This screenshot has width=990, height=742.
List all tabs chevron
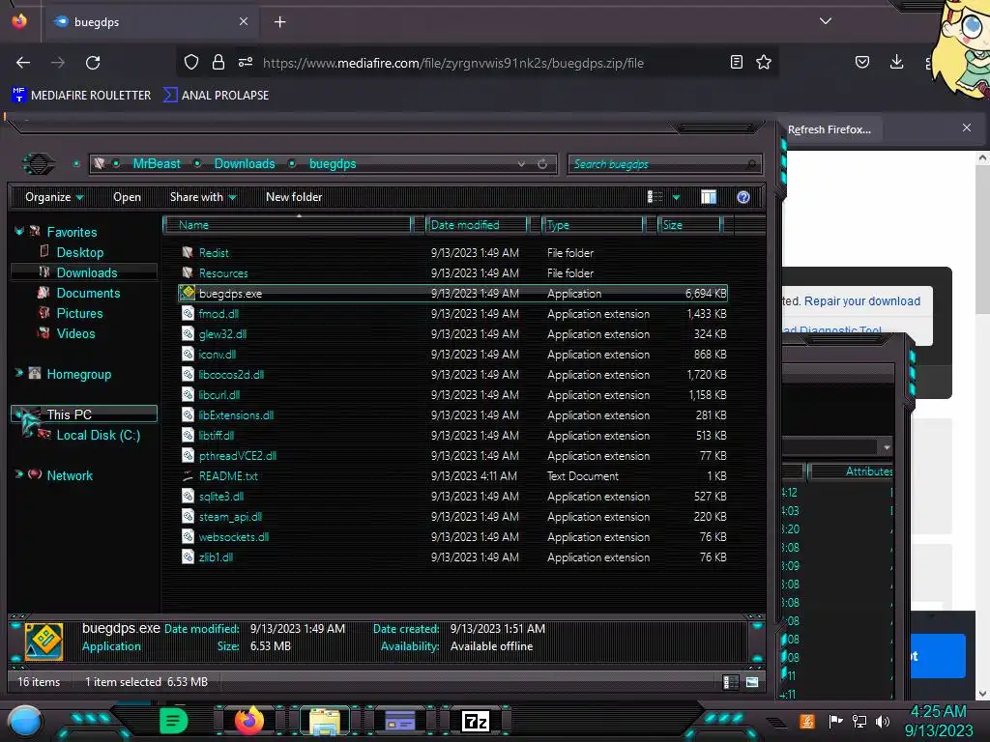click(x=826, y=21)
